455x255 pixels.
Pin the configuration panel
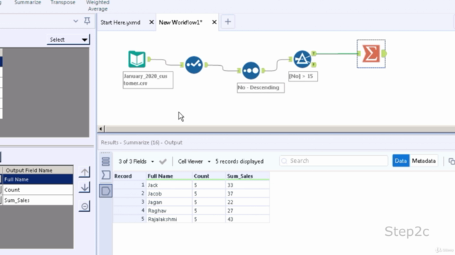click(87, 21)
